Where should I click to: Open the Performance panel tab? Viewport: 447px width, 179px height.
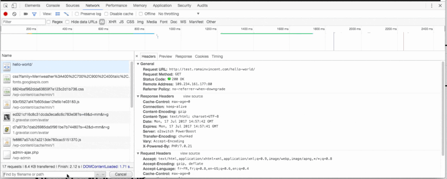point(116,5)
